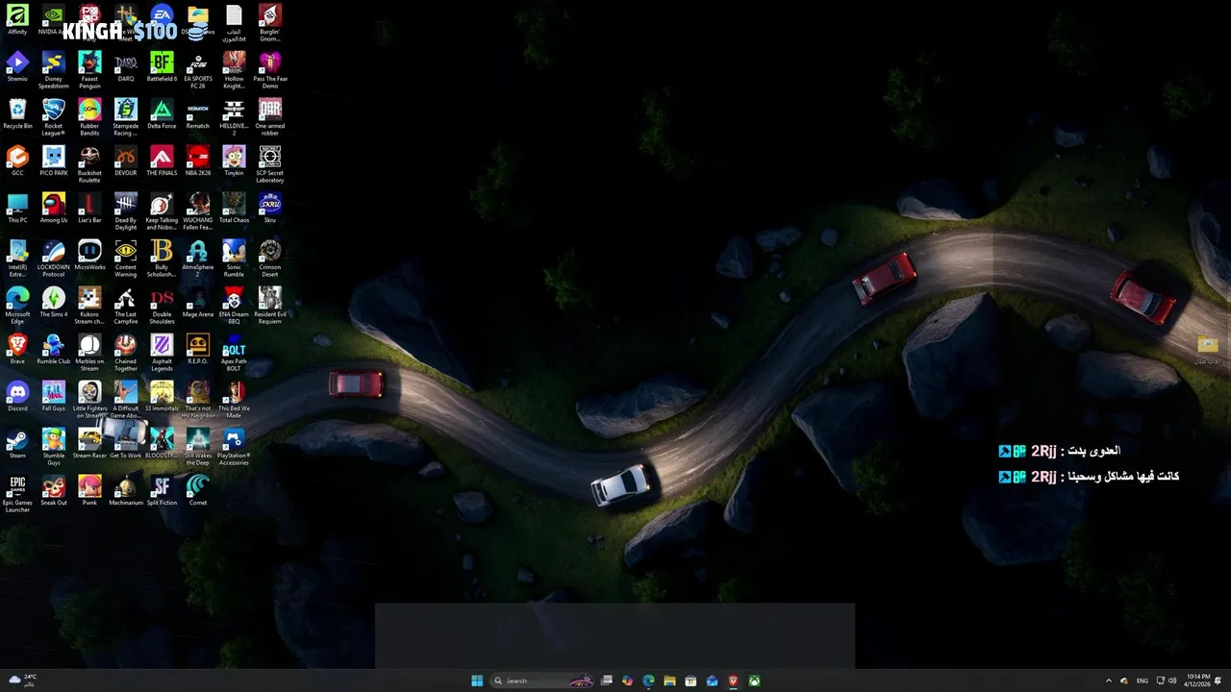
Task: Open the clock showing 10:14 PM
Action: tap(1197, 680)
